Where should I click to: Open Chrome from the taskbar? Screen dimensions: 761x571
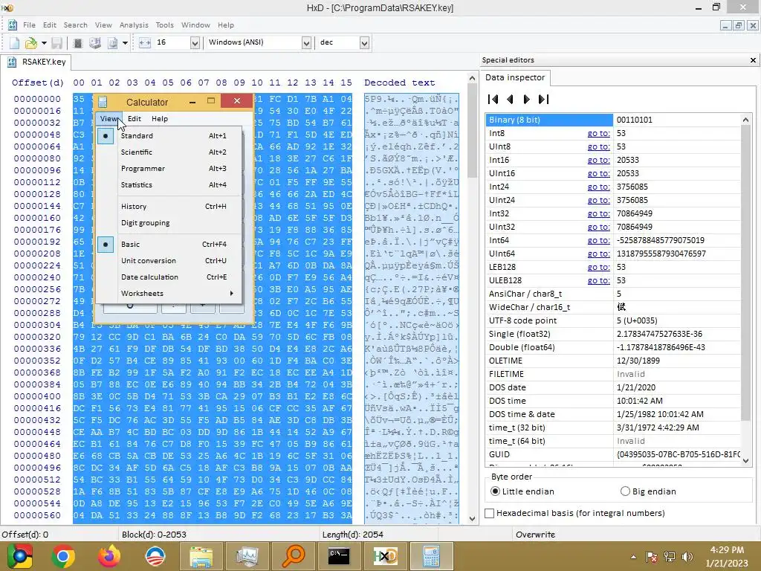[63, 556]
